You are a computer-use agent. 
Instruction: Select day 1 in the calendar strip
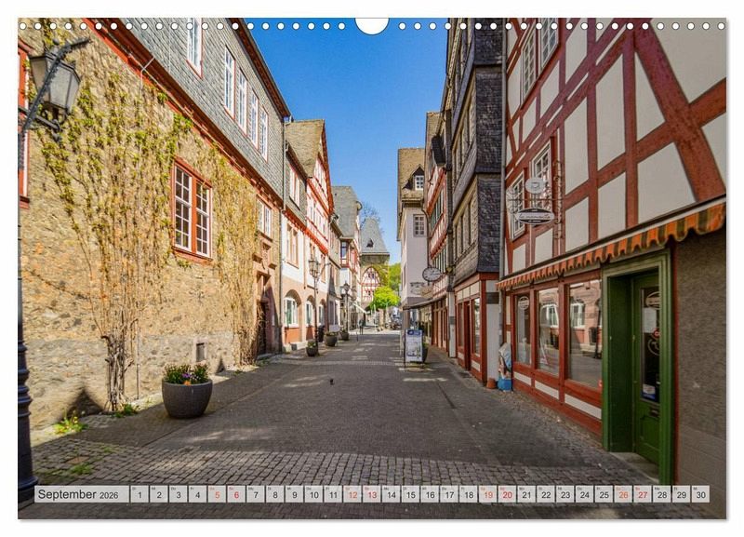pos(139,494)
